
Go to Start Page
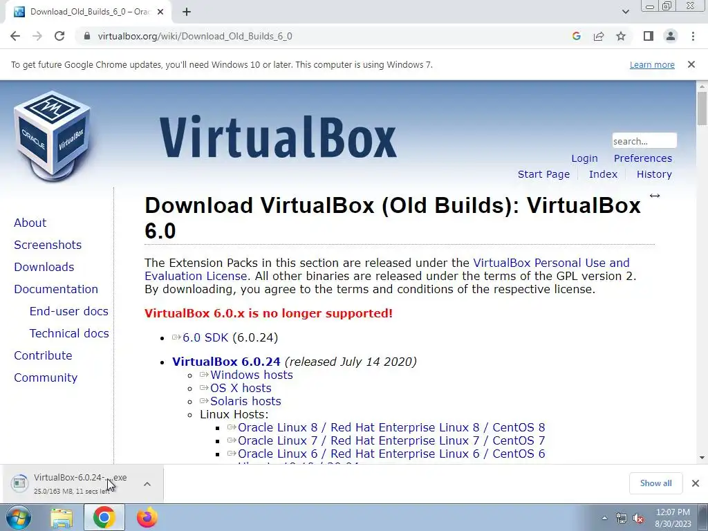[543, 174]
